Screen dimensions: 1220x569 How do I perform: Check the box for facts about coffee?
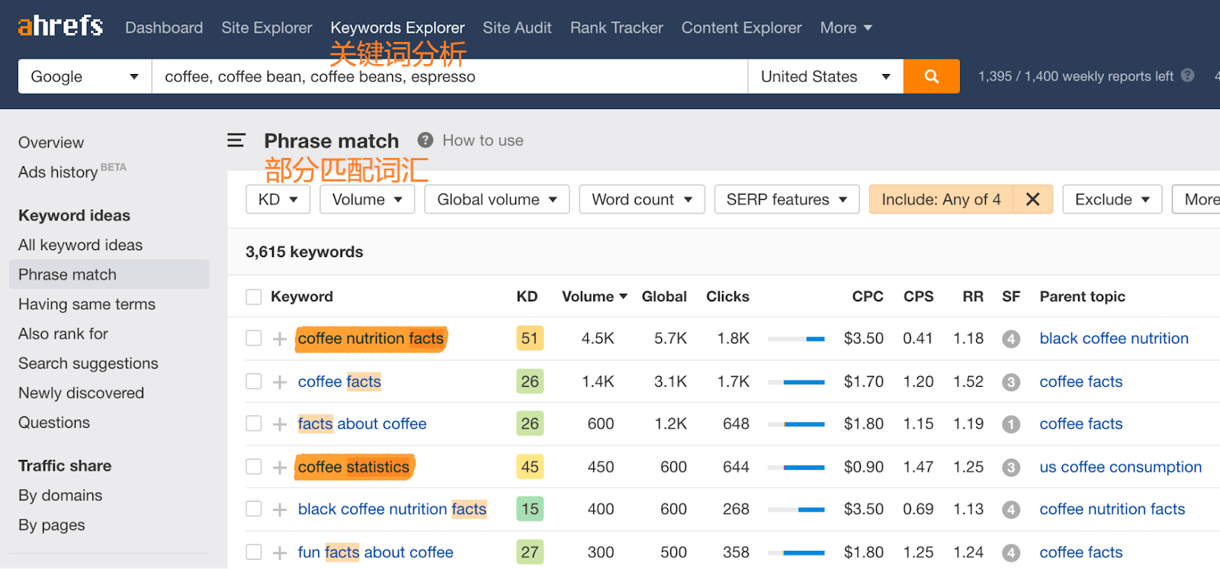pyautogui.click(x=254, y=424)
